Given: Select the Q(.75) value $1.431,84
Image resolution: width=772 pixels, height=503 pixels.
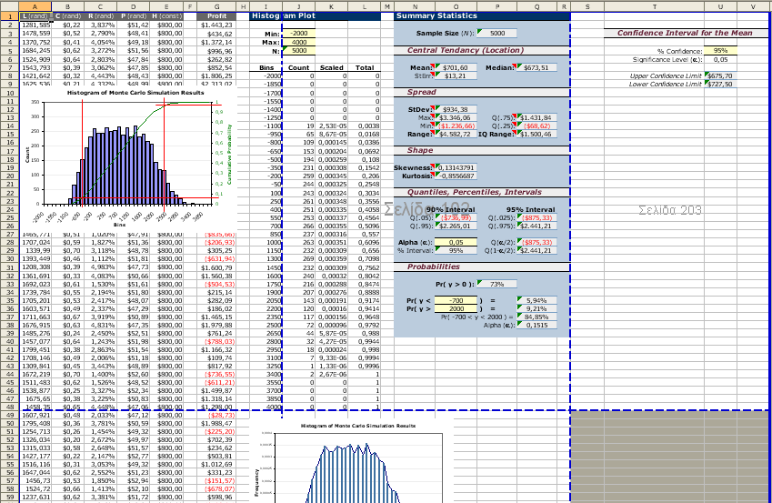Looking at the screenshot, I should (536, 117).
